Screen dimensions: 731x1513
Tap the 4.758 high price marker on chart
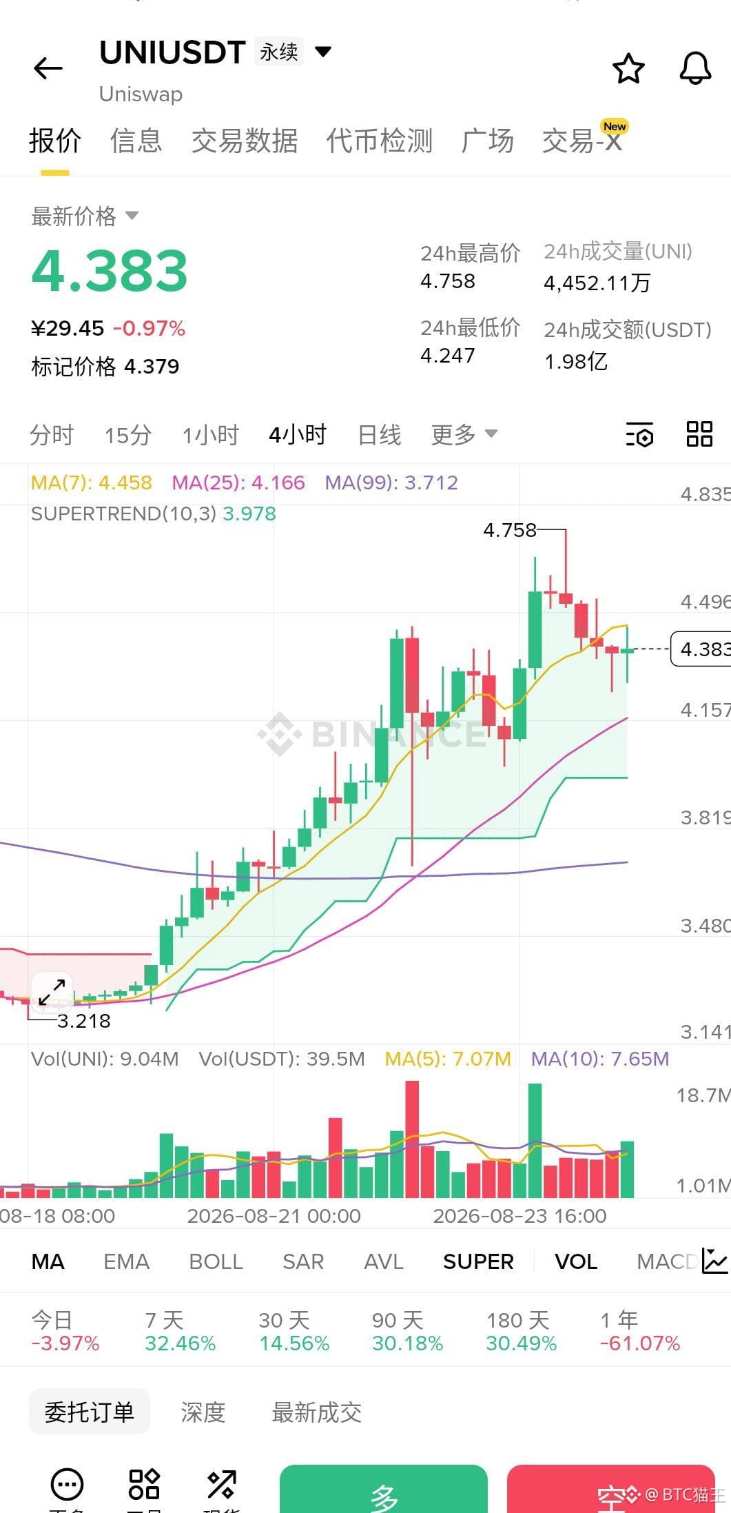point(510,530)
